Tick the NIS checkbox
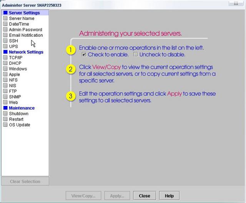Viewport: 246px width, 203px height. (5, 85)
